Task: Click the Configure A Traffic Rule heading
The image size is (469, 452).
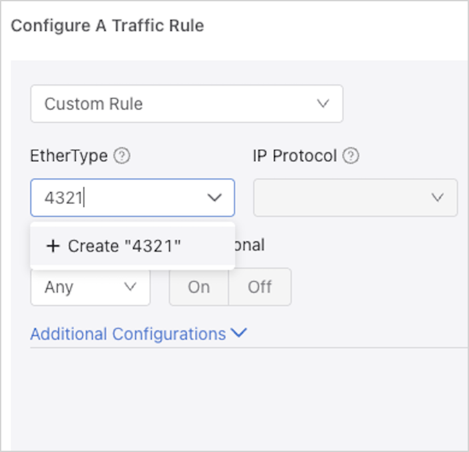Action: tap(108, 26)
